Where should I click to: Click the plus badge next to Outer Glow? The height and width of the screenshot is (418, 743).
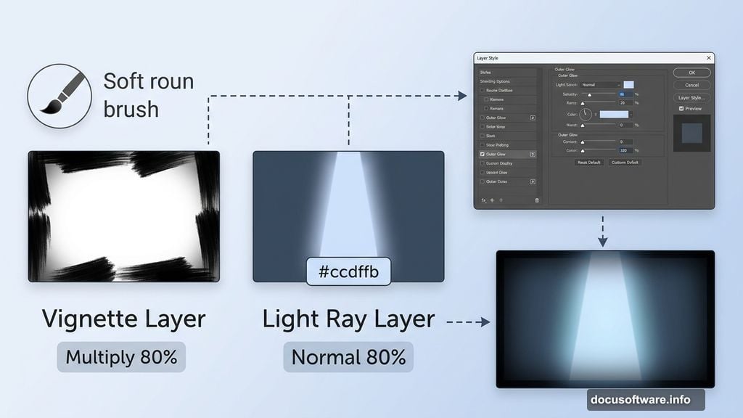click(532, 118)
